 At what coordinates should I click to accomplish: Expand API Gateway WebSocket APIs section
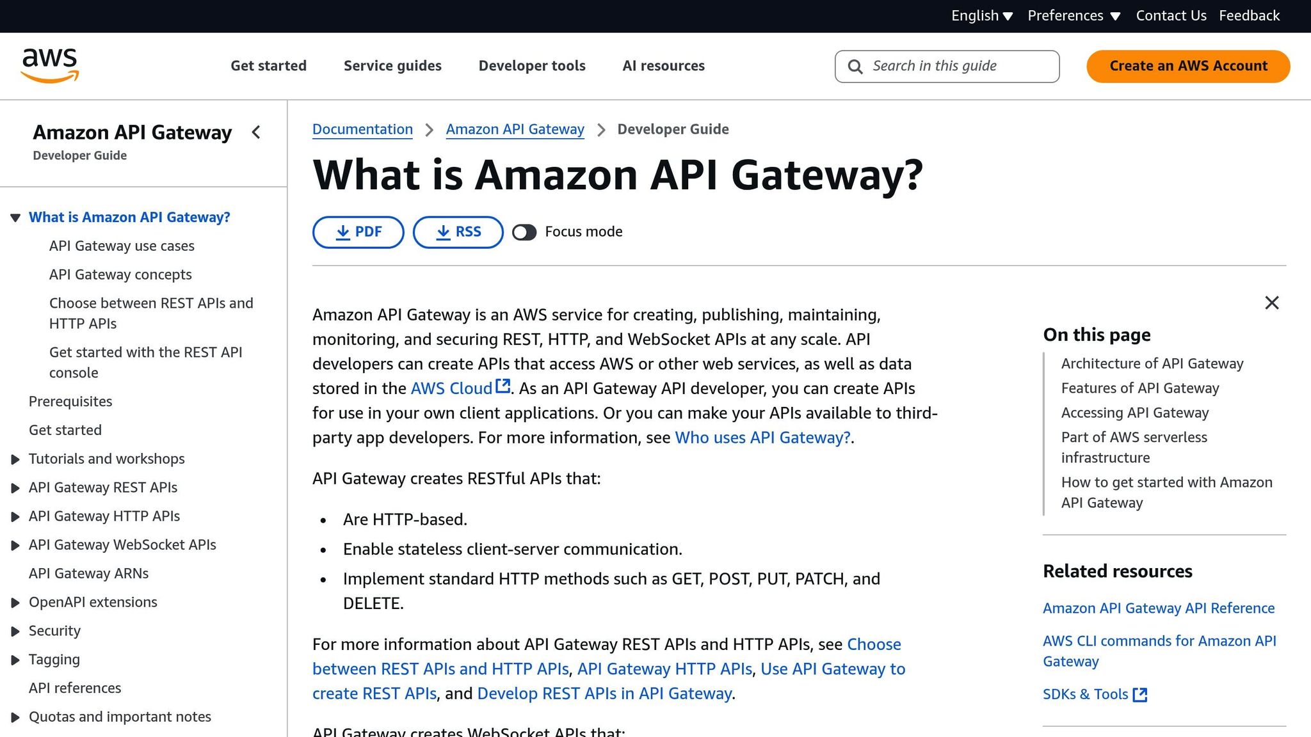click(15, 546)
